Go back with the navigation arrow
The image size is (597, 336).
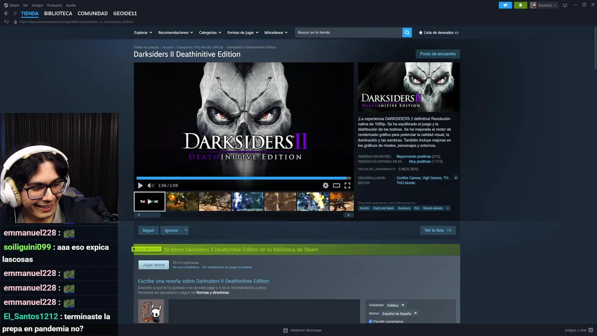(x=6, y=14)
